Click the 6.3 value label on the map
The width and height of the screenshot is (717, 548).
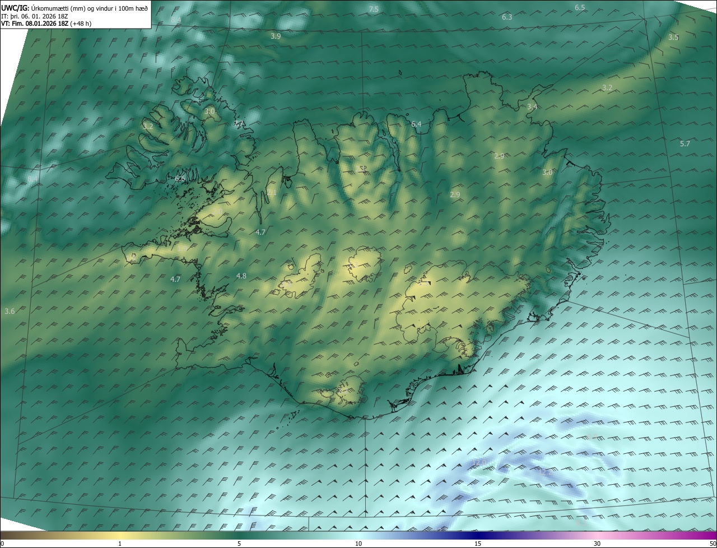click(507, 17)
